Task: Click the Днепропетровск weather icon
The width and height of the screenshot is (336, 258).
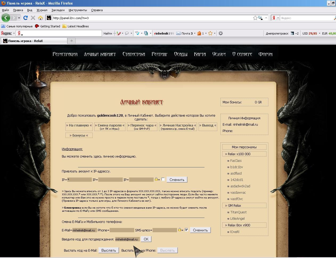Action: (292, 33)
